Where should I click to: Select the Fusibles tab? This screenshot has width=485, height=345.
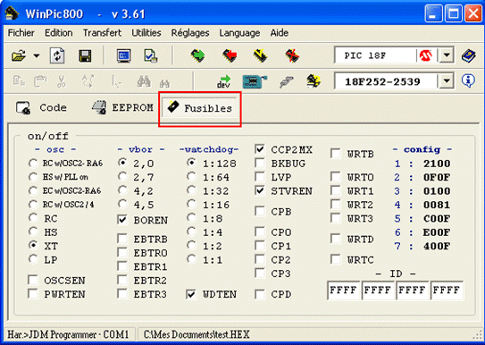coord(199,108)
